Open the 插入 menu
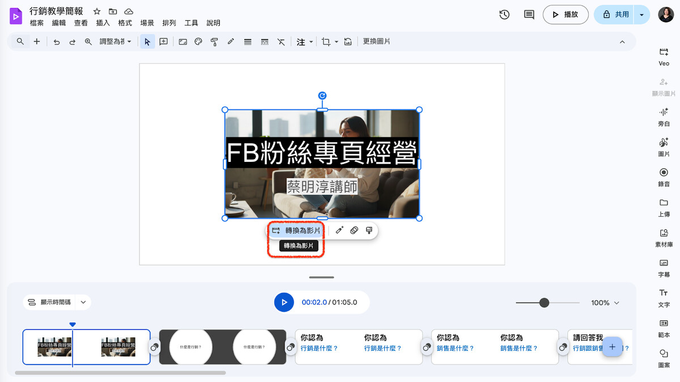Viewport: 680px width, 382px height. (103, 23)
